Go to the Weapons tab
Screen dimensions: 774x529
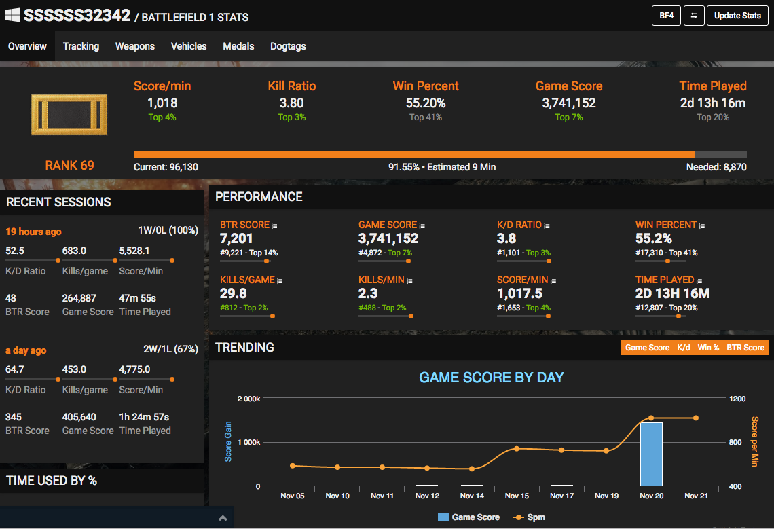(x=134, y=46)
